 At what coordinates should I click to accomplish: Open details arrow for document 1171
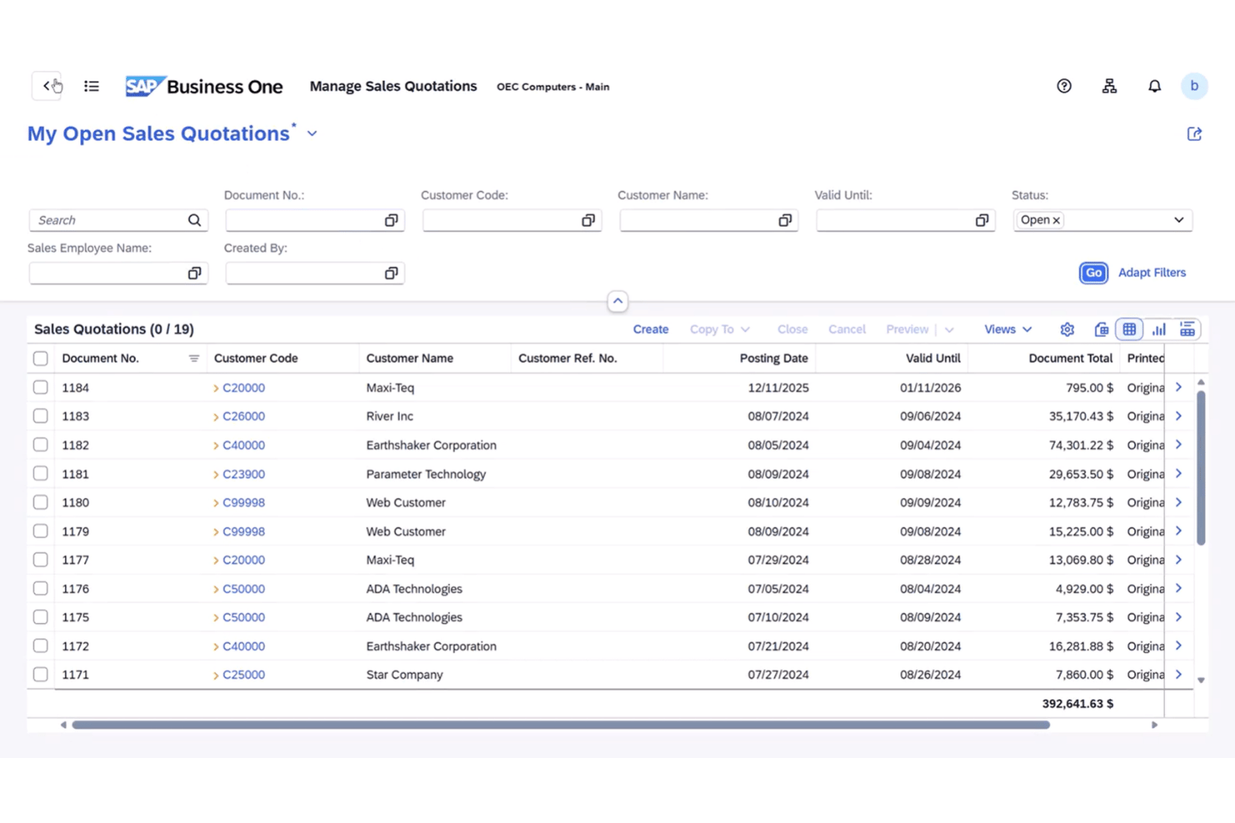point(1178,675)
